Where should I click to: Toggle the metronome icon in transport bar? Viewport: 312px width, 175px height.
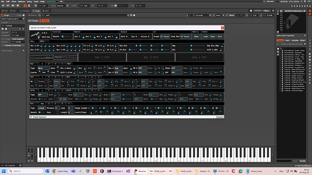pos(29,6)
